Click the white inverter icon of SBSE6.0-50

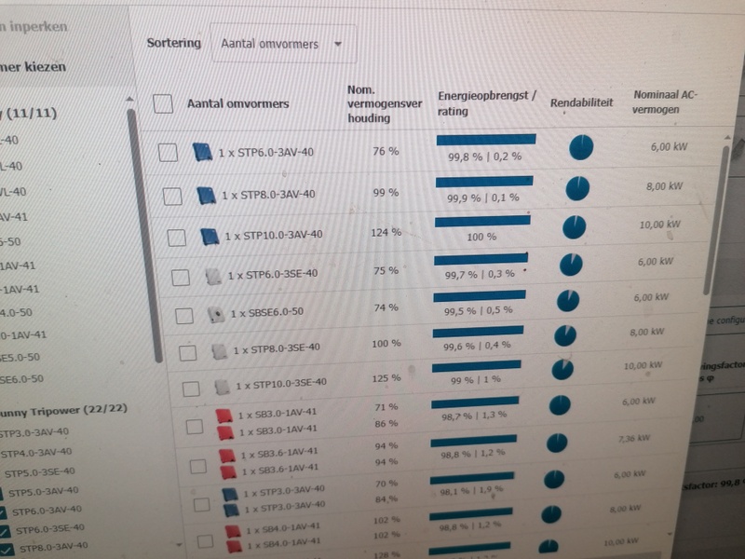(x=217, y=314)
